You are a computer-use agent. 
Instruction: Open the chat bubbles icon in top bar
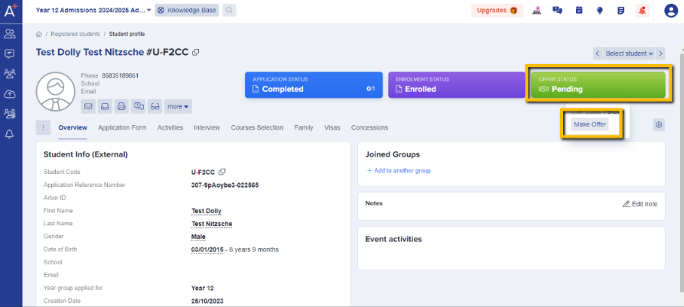coord(557,11)
